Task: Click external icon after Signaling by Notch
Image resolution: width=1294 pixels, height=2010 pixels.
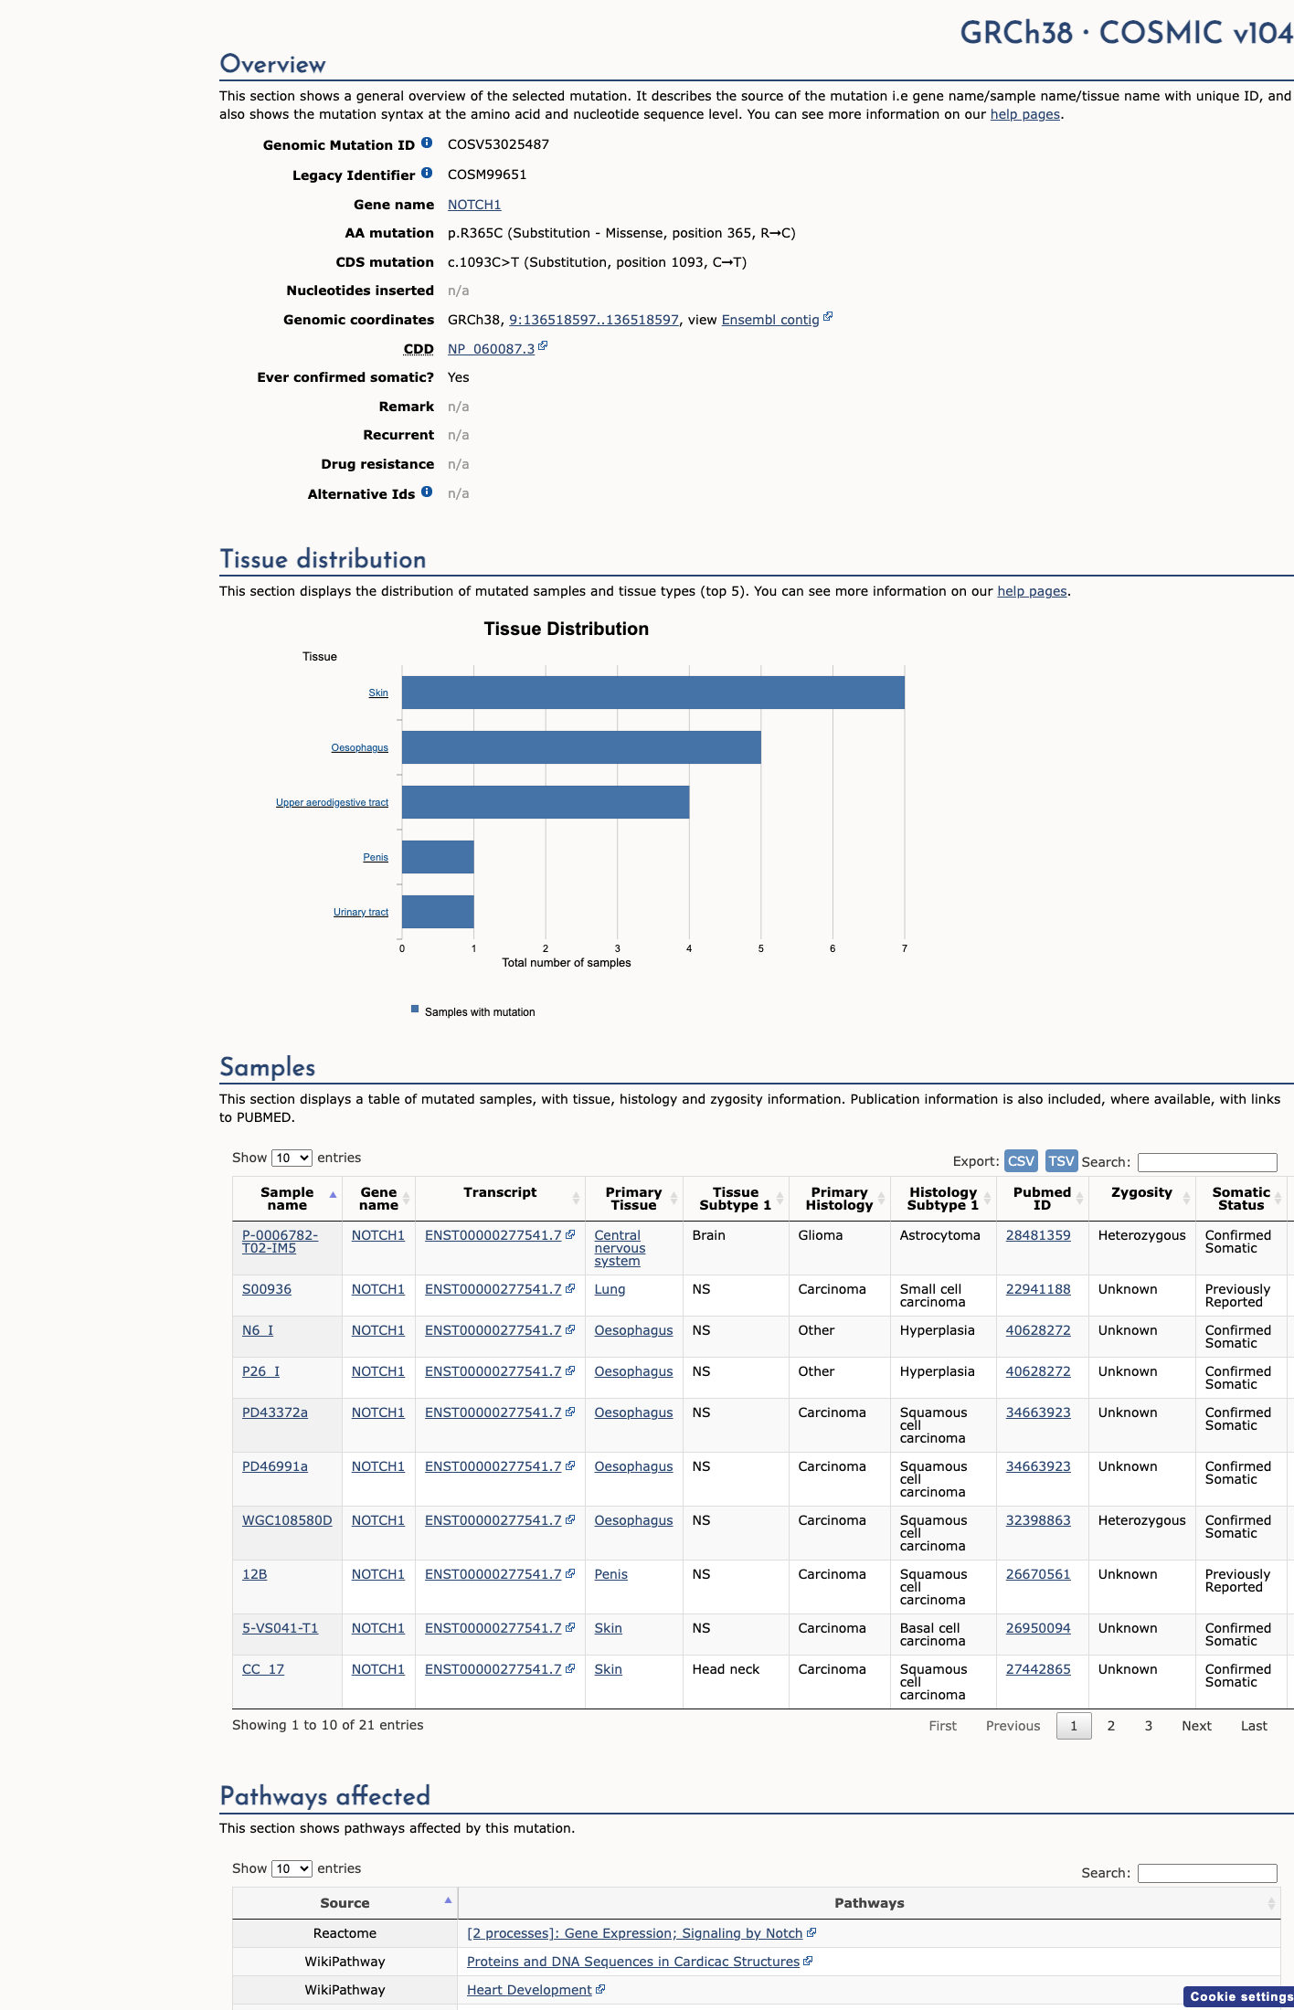Action: [x=811, y=1932]
